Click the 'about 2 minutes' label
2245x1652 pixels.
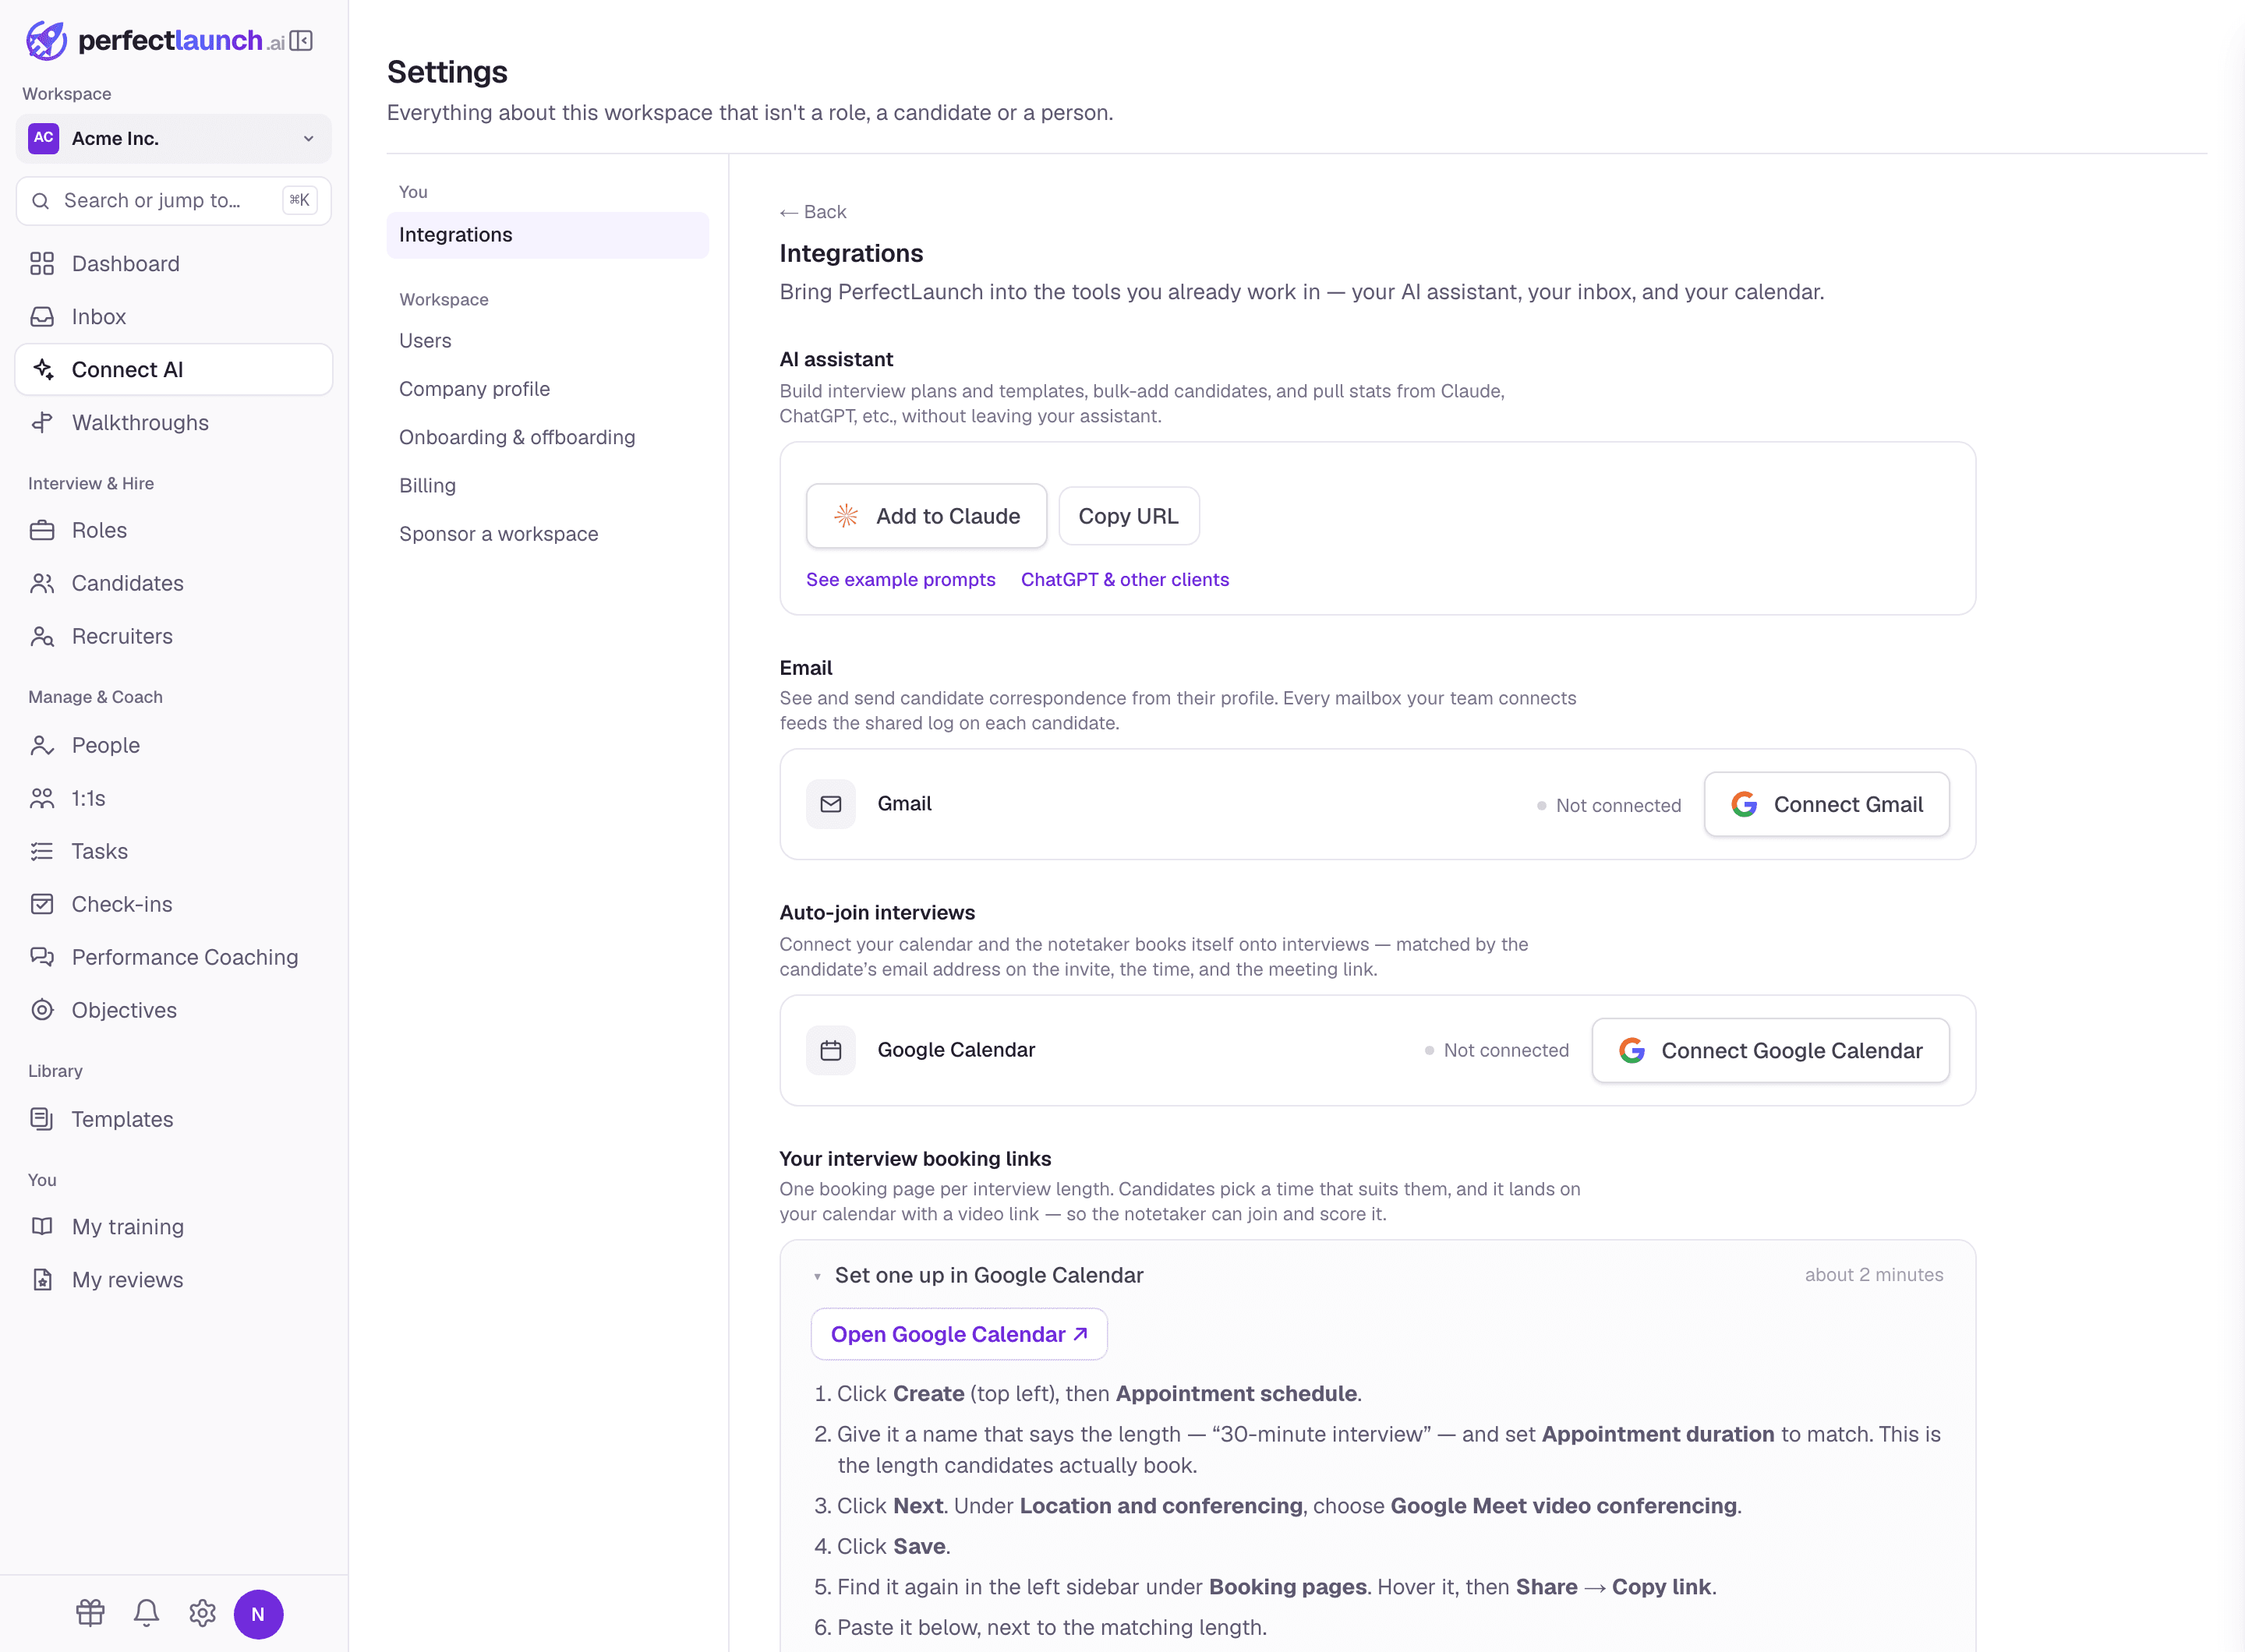point(1874,1275)
